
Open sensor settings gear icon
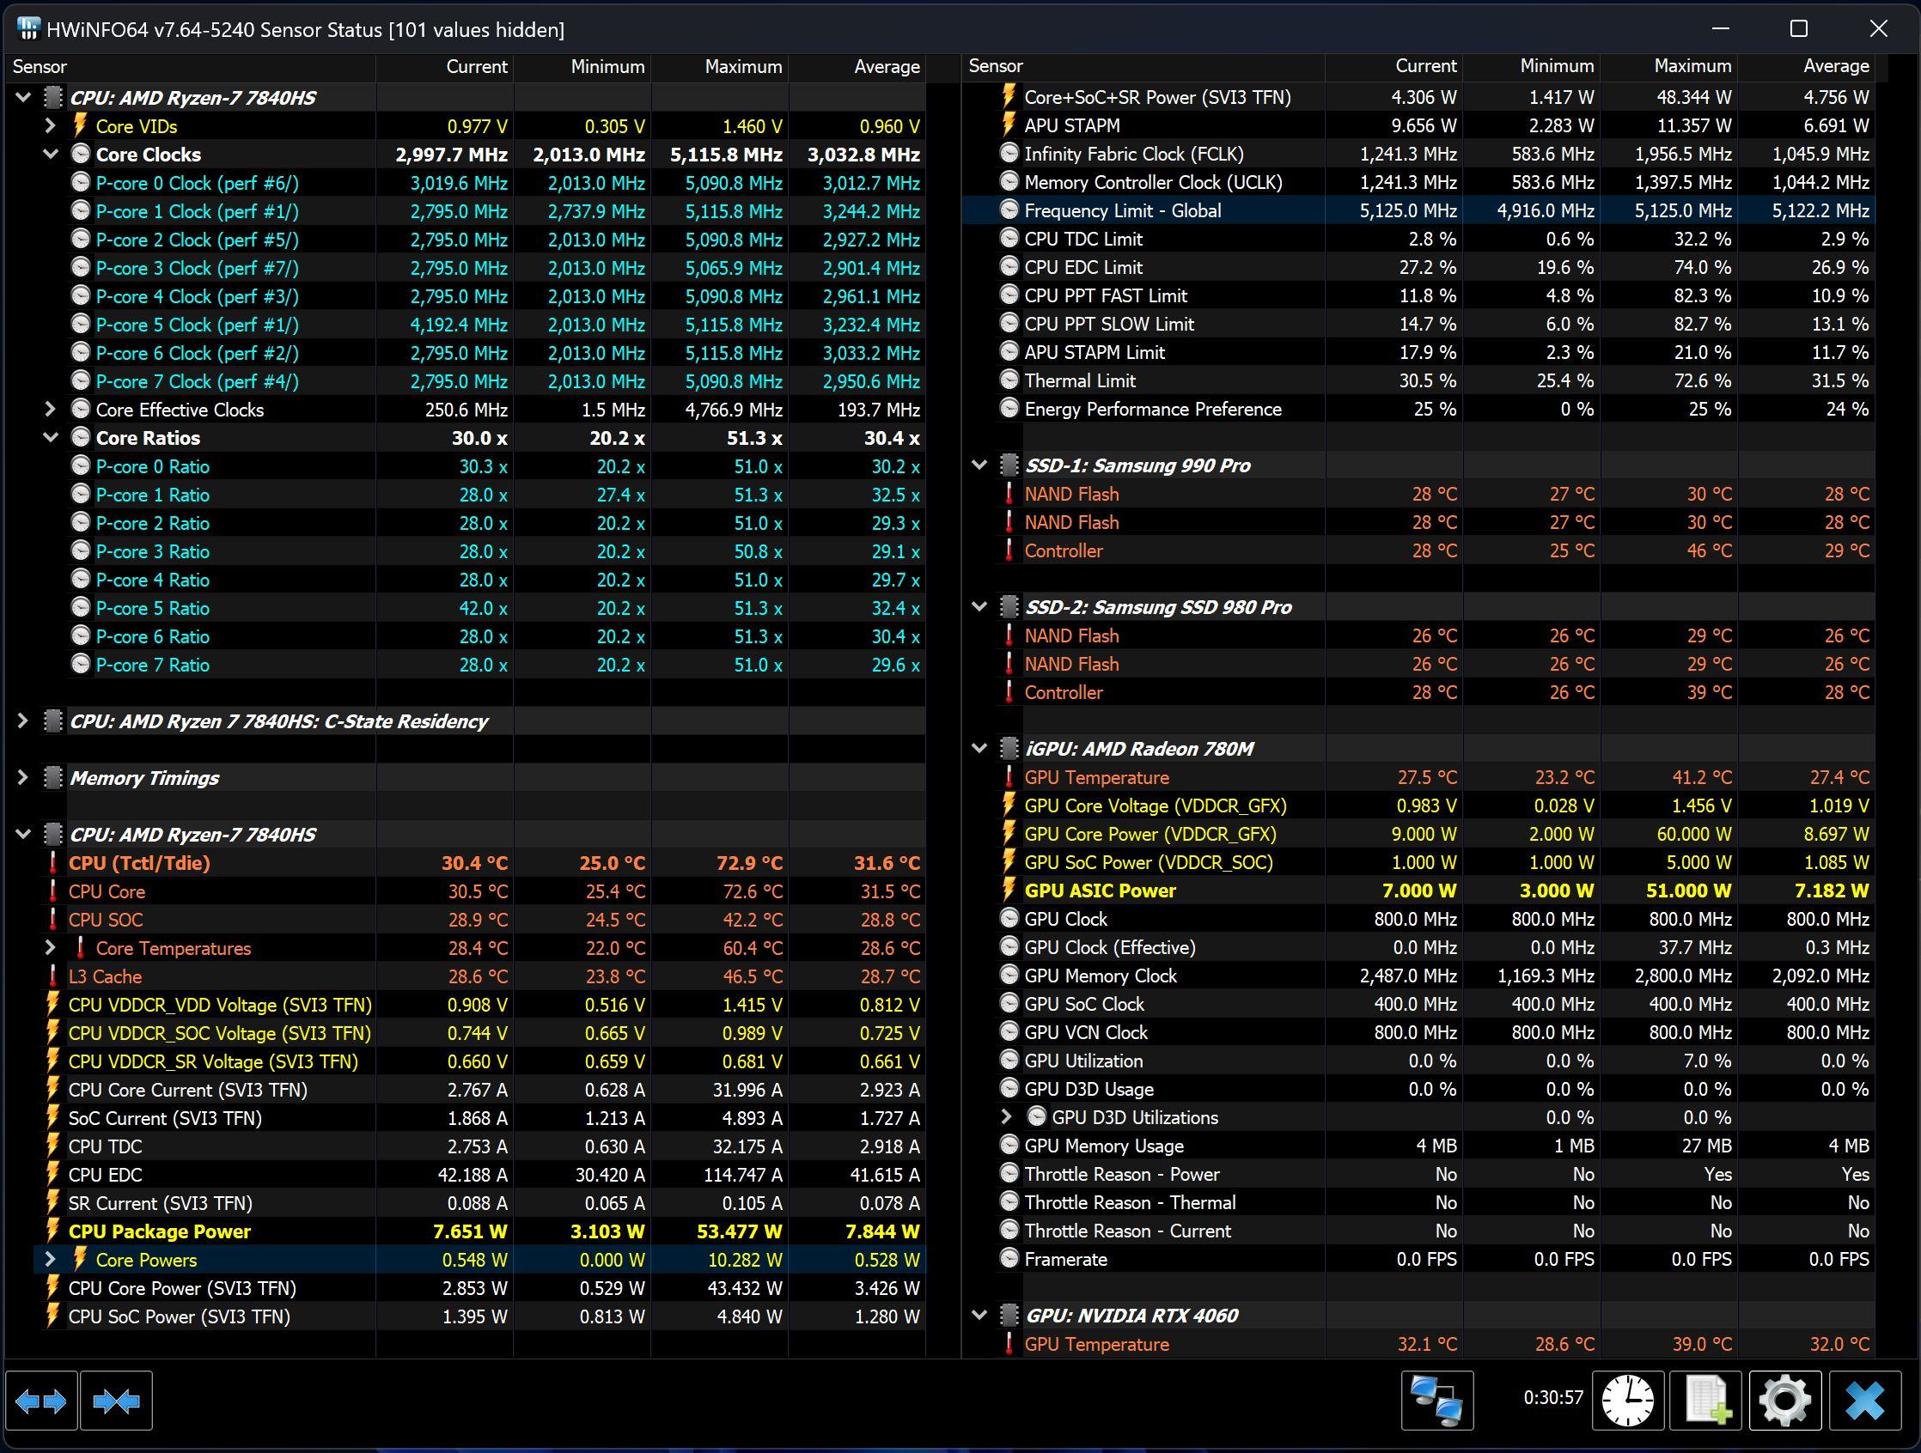coord(1784,1400)
